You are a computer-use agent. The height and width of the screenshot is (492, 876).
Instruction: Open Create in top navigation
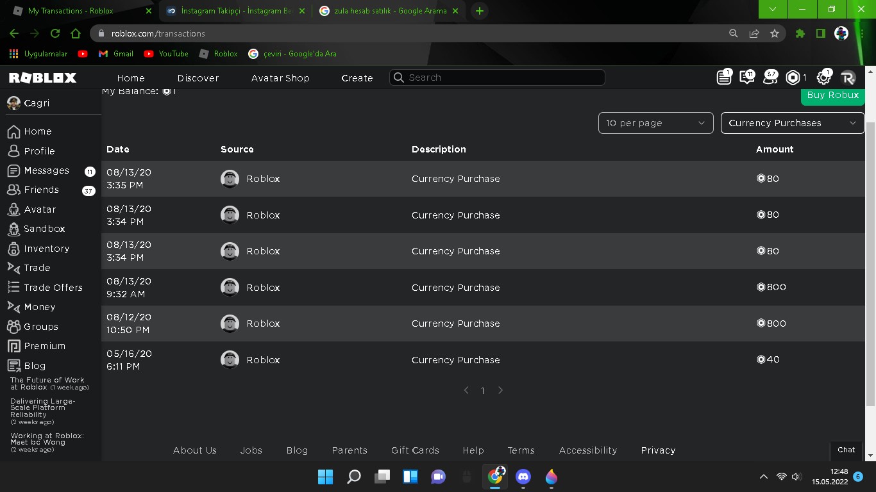[x=357, y=78]
